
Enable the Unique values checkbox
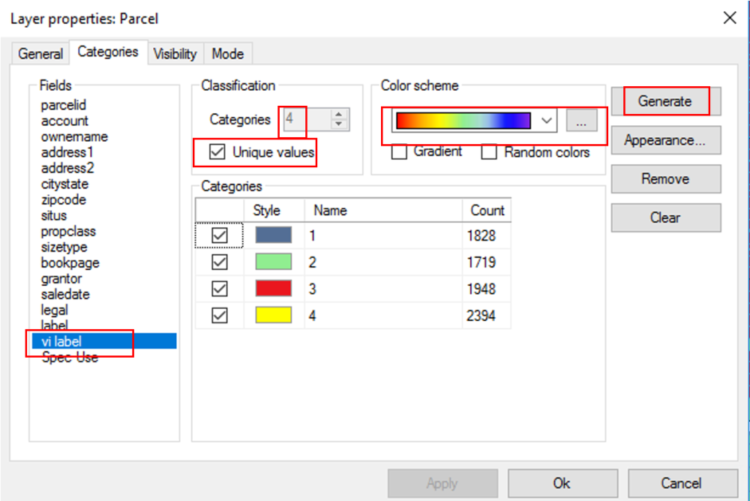(217, 152)
